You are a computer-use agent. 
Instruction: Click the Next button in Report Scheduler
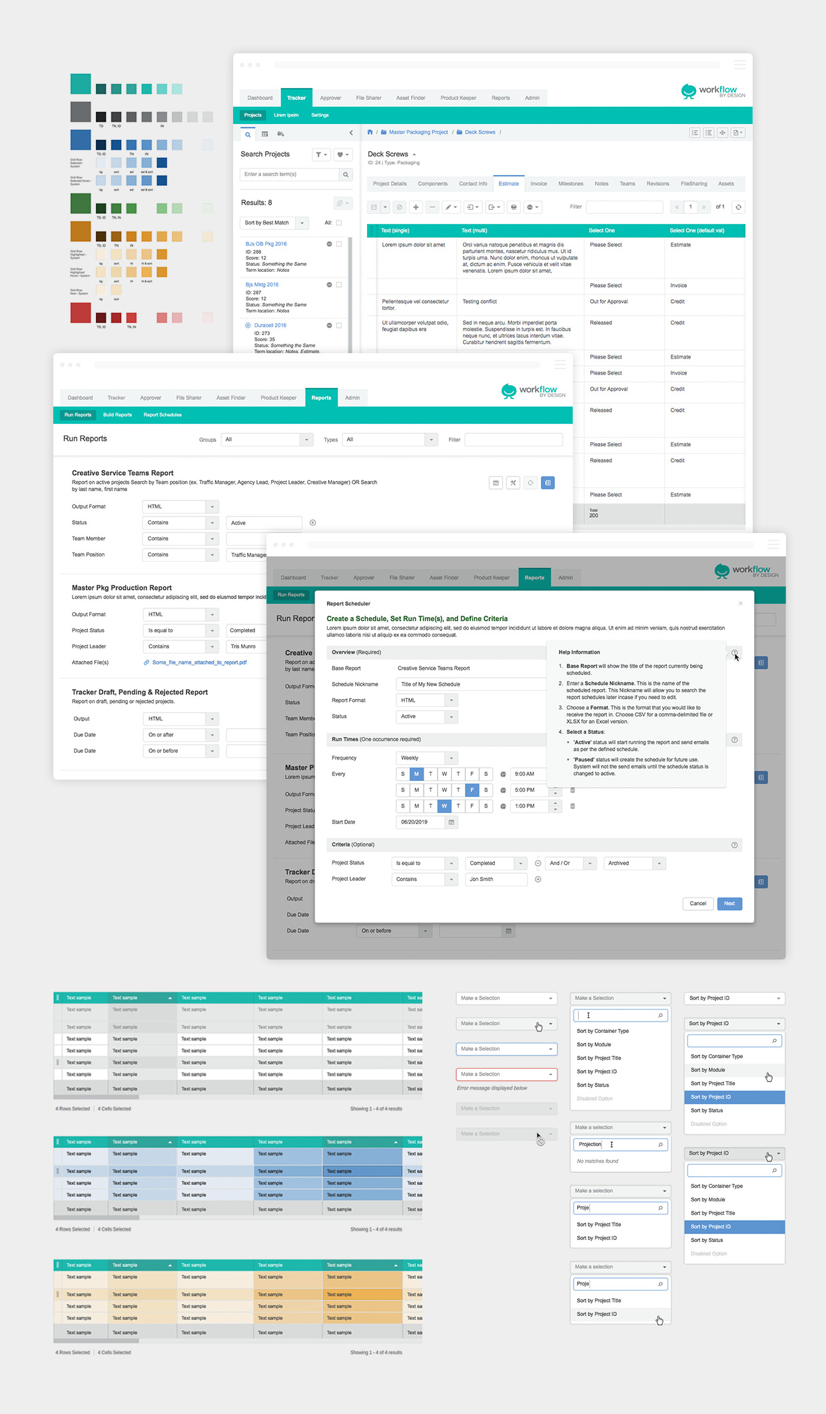click(x=729, y=904)
